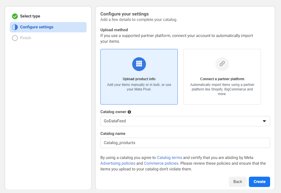
Task: Choose the Connect a partner platform card
Action: pyautogui.click(x=222, y=77)
